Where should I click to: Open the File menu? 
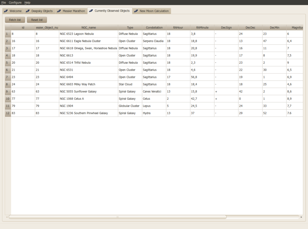point(4,2)
